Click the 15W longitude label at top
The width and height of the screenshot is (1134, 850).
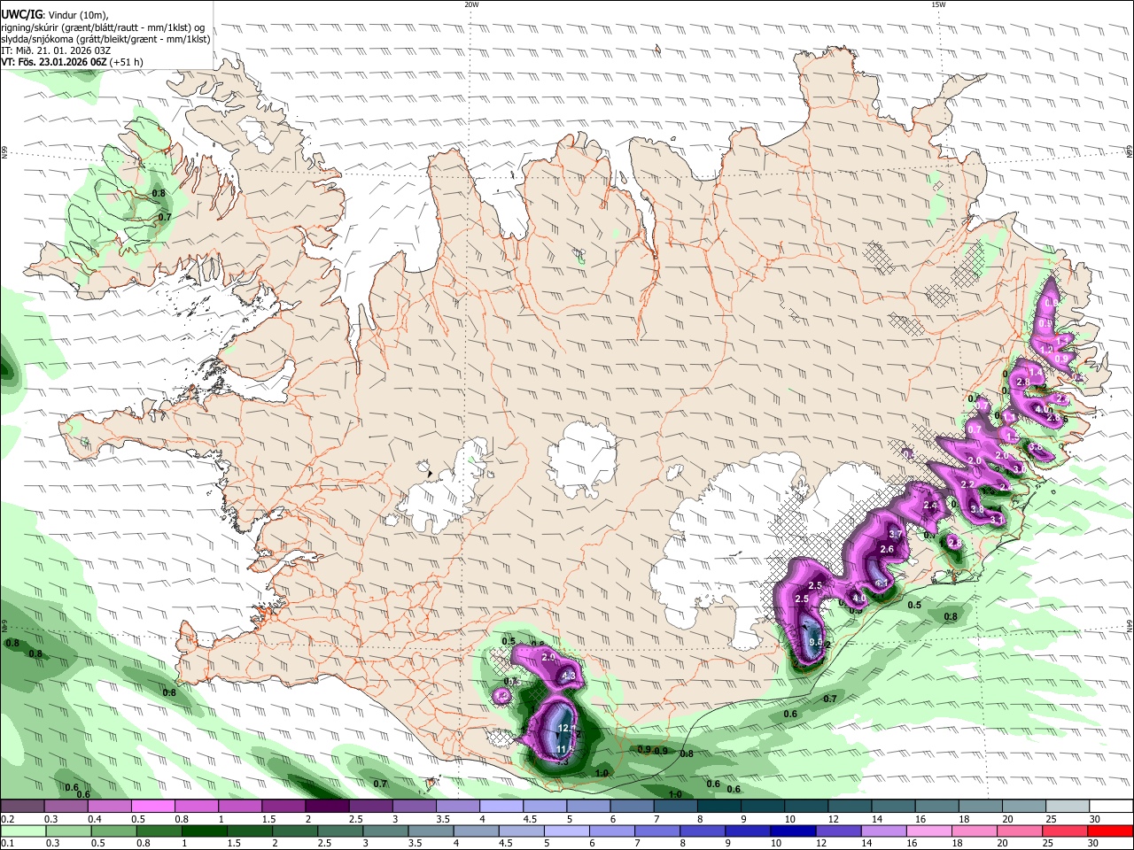point(938,4)
